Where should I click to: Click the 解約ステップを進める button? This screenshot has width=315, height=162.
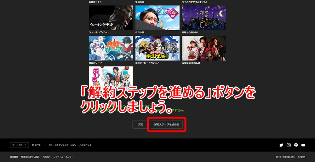pos(167,124)
